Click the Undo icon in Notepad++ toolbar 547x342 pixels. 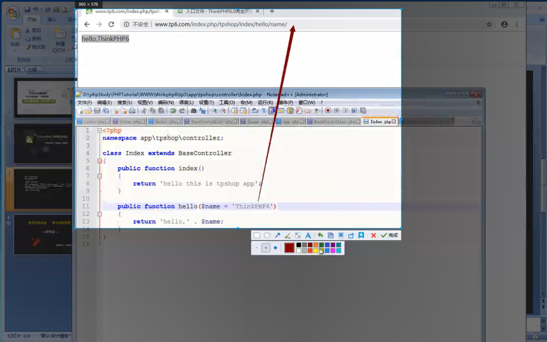(x=173, y=111)
